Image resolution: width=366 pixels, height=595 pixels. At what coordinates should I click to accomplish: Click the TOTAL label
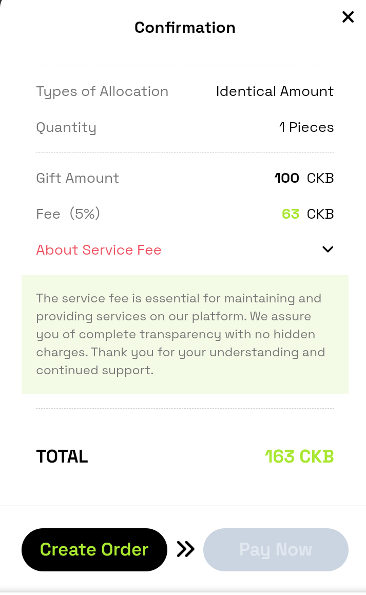62,456
